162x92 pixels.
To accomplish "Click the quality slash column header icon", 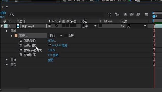I will [x=57, y=21].
